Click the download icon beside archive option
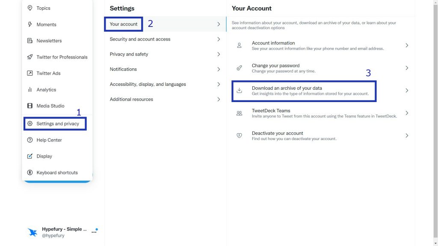The width and height of the screenshot is (438, 246). tap(240, 91)
